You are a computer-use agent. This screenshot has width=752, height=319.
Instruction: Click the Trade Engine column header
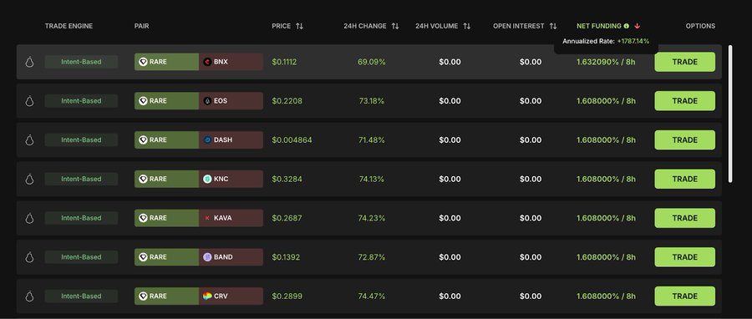69,26
